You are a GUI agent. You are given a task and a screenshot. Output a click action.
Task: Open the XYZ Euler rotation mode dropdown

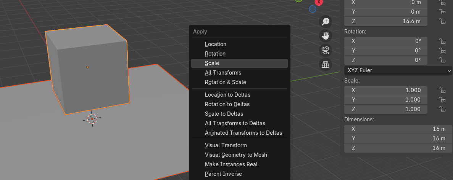point(398,70)
